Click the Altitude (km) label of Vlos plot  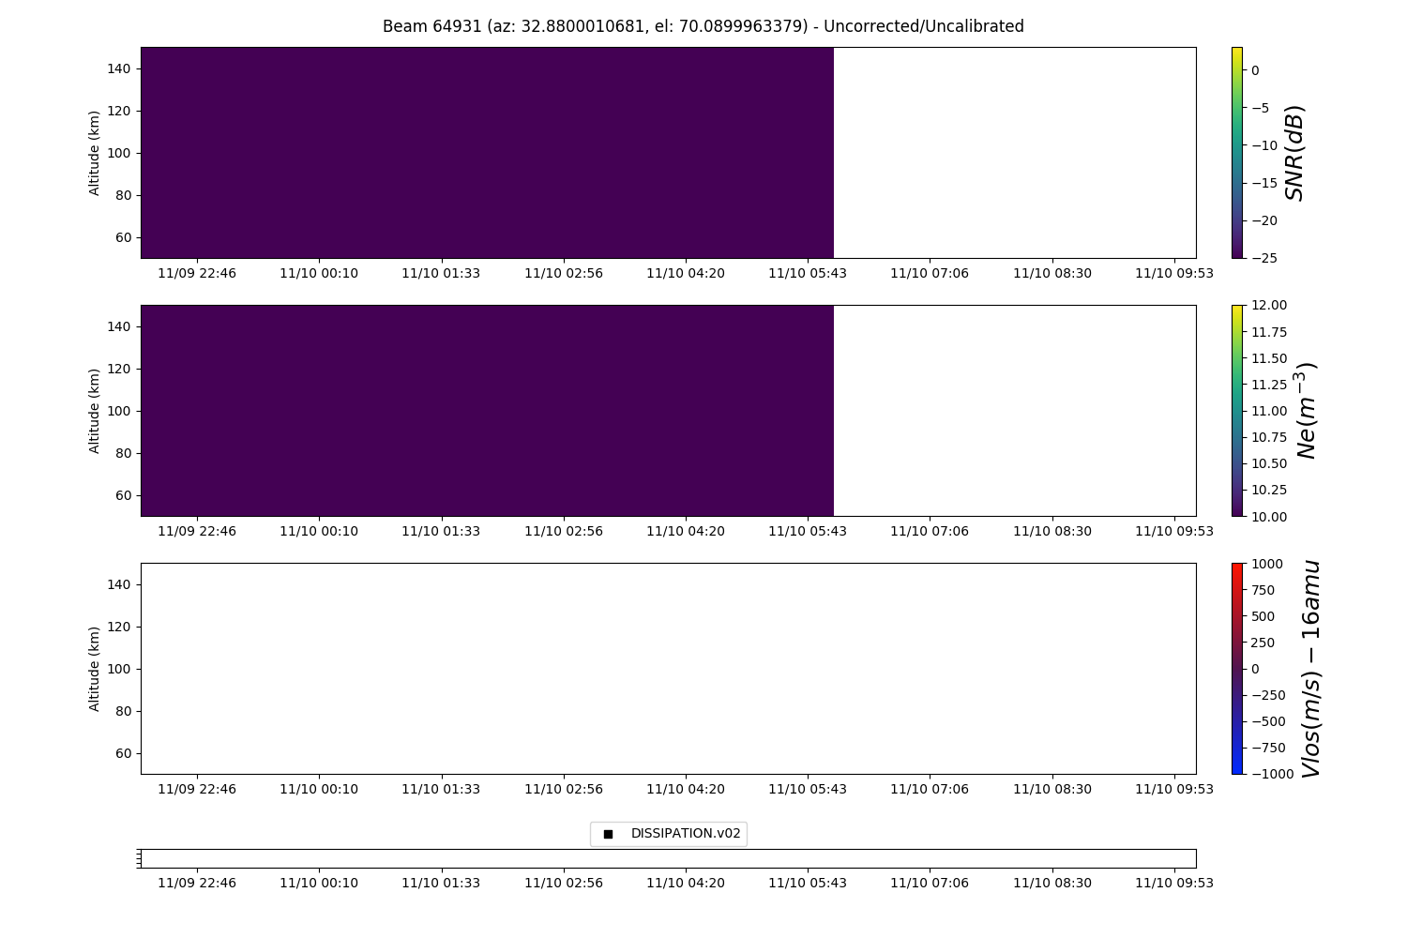(95, 669)
